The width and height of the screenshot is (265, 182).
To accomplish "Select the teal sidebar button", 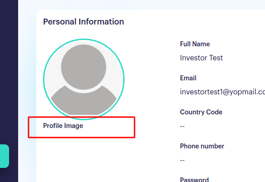I will [5, 156].
